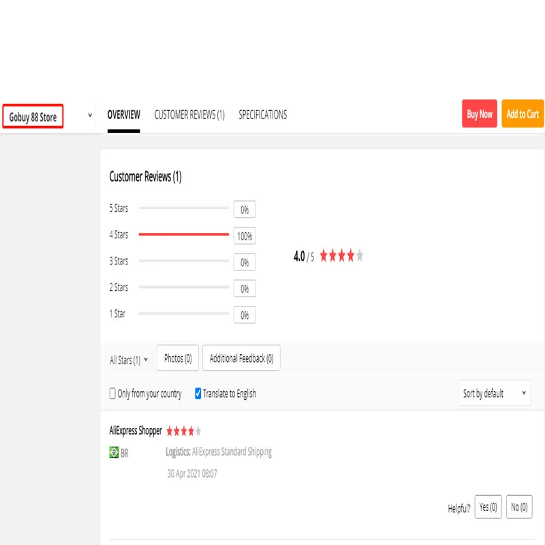Uncheck Translate to English
This screenshot has width=545, height=545.
[198, 394]
